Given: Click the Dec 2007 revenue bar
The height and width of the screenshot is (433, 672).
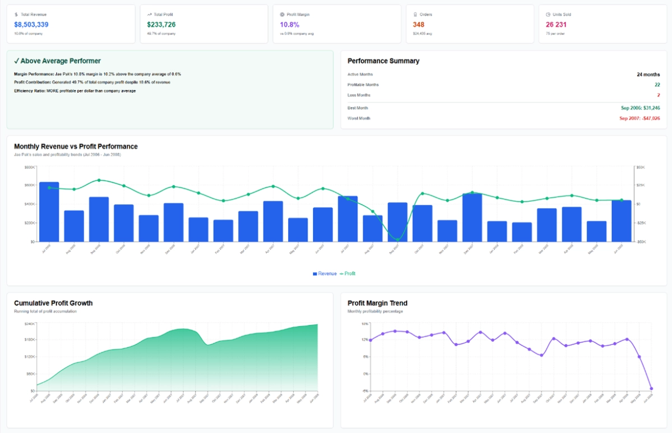Looking at the screenshot, I should coord(472,217).
